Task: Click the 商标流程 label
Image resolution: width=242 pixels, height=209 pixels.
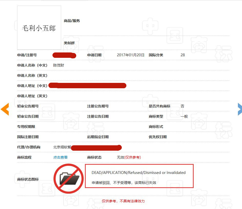Action: pyautogui.click(x=24, y=157)
